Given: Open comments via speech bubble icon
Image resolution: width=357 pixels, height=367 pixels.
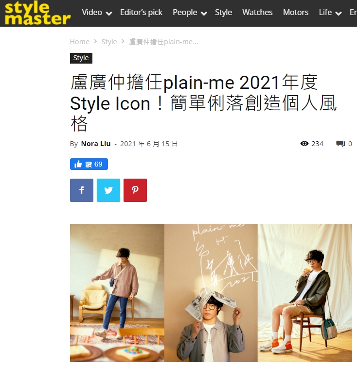Looking at the screenshot, I should click(x=340, y=144).
